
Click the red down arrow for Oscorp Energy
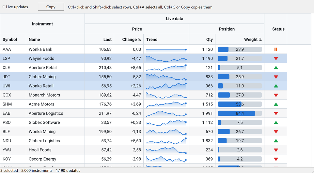[276, 159]
